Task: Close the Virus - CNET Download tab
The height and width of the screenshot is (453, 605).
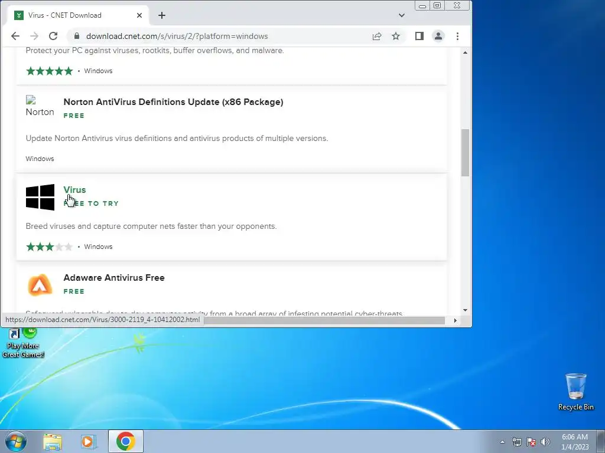Action: (139, 15)
